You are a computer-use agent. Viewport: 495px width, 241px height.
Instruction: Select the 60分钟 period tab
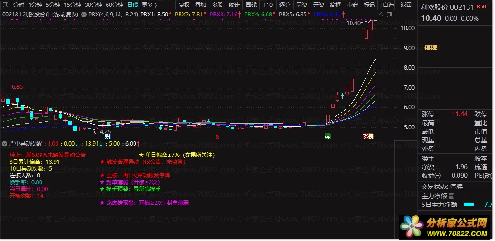(x=114, y=5)
